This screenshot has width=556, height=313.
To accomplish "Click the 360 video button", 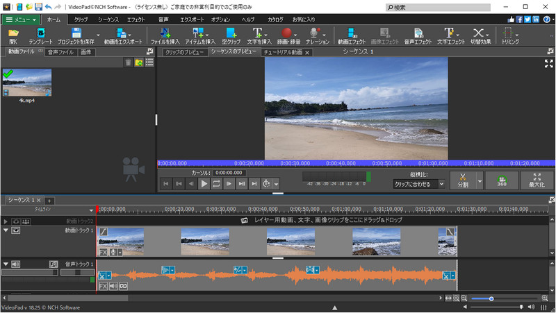I will coord(502,180).
